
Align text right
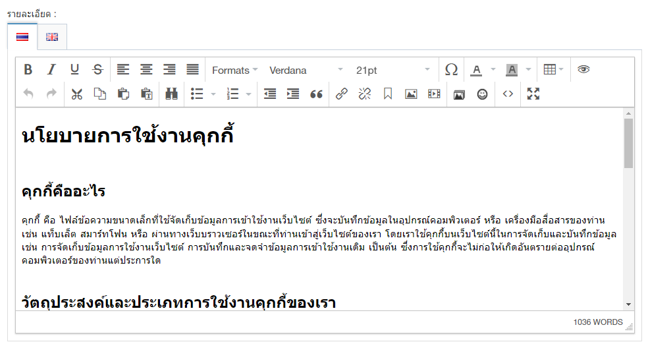(x=169, y=69)
